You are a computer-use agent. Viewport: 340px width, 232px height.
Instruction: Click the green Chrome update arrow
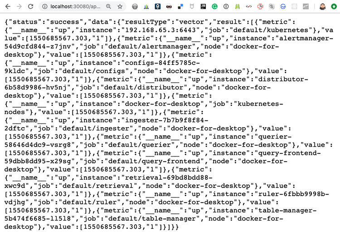click(334, 6)
